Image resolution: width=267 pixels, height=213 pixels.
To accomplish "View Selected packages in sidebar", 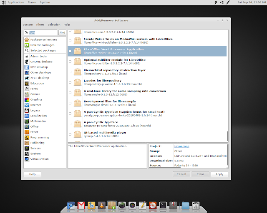I will click(x=43, y=50).
